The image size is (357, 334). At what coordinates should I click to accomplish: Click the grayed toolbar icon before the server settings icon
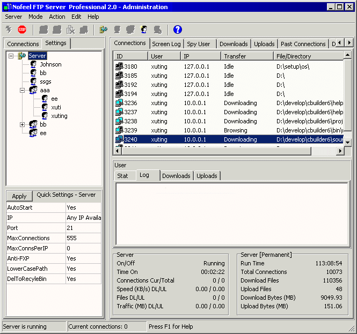coord(84,29)
